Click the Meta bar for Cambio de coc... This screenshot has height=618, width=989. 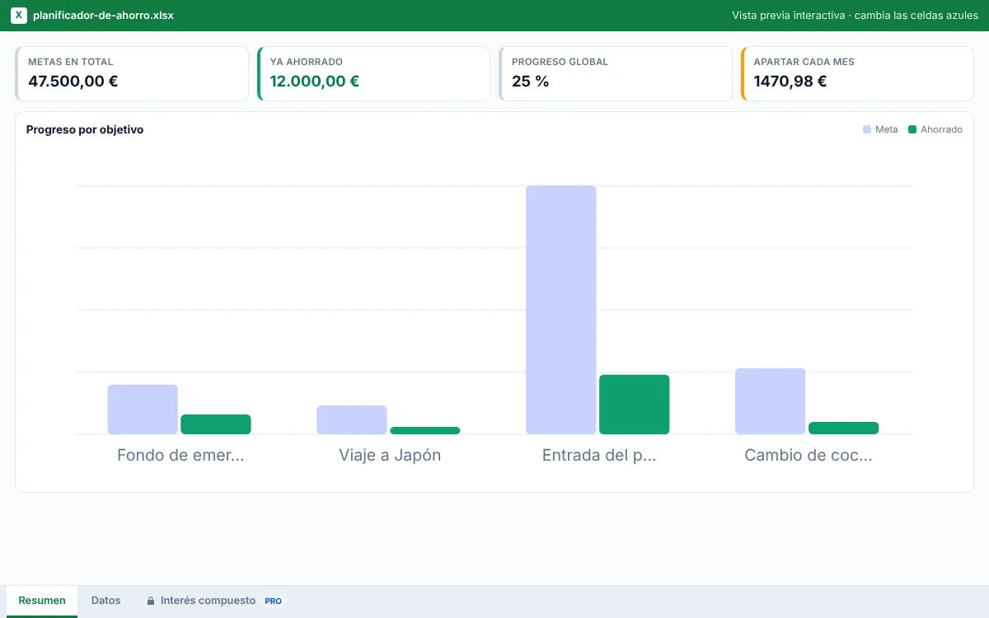771,401
